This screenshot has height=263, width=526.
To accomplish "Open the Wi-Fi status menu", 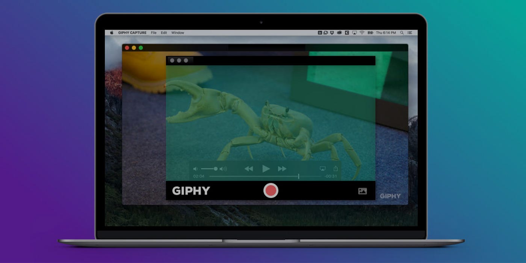I will (362, 33).
